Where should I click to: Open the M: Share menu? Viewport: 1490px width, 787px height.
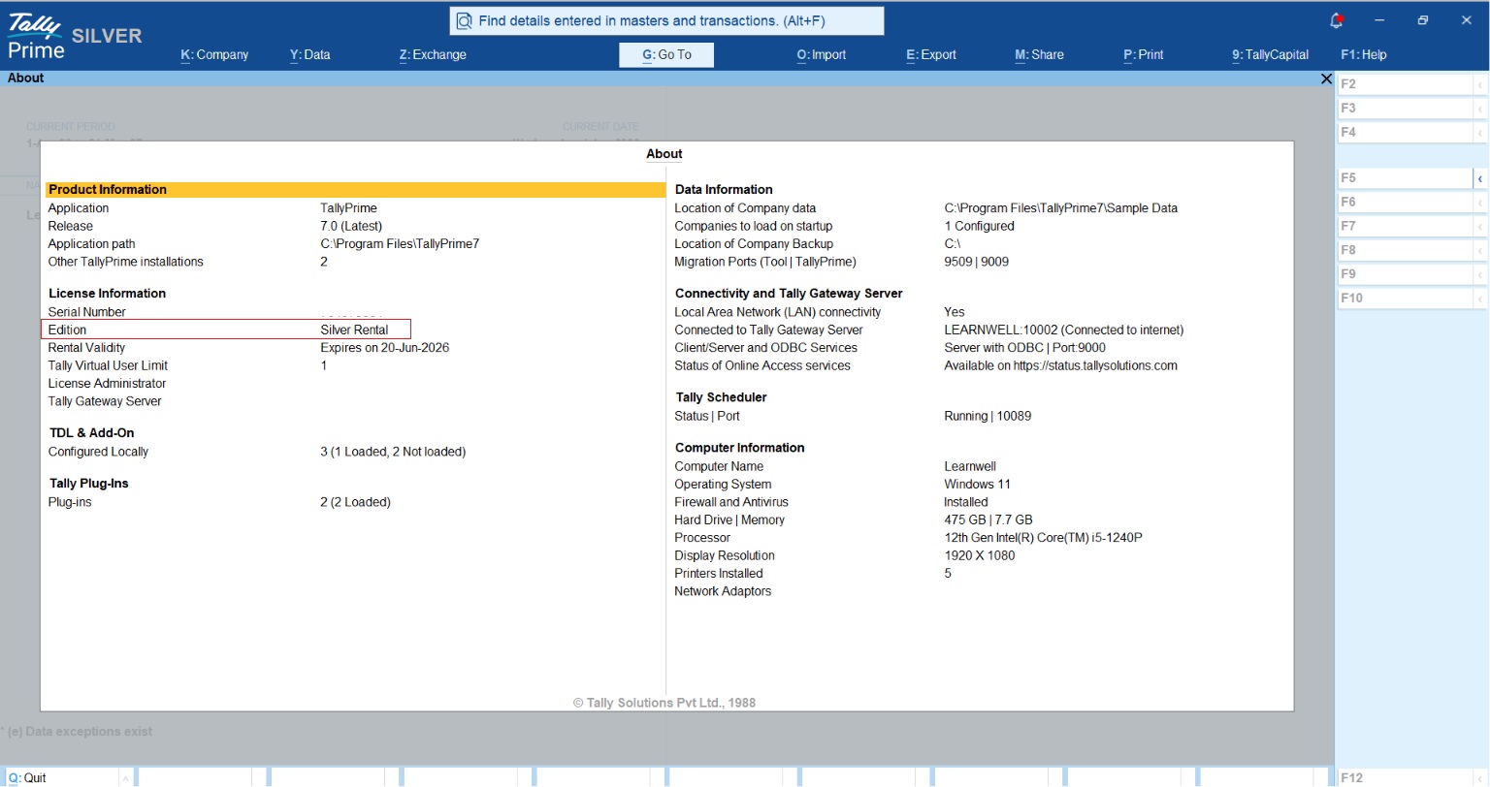pos(1039,55)
